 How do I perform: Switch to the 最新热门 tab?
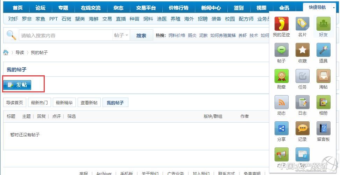tap(39, 103)
